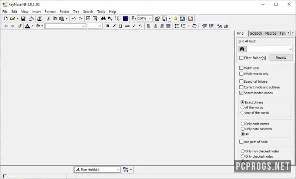Check Use path of node
Screen dimensions: 296x179
point(241,142)
